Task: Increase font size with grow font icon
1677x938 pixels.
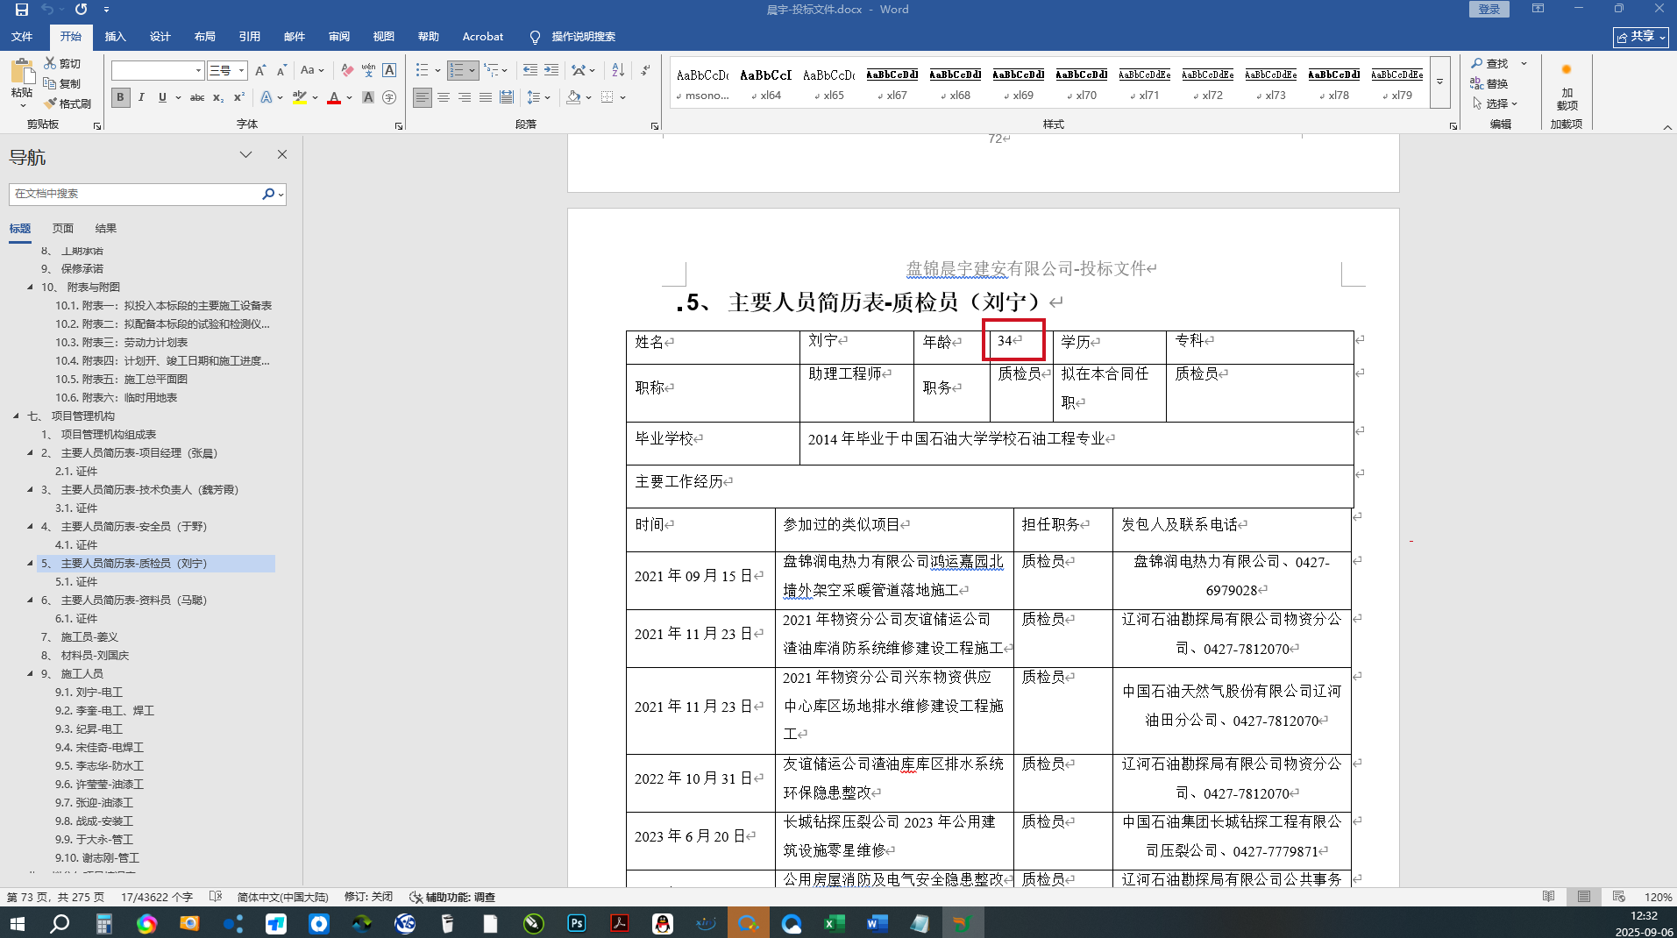Action: pyautogui.click(x=260, y=70)
